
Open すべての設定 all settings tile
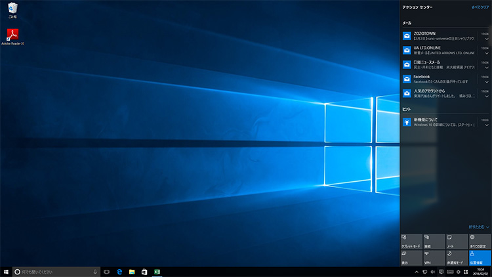[480, 240]
